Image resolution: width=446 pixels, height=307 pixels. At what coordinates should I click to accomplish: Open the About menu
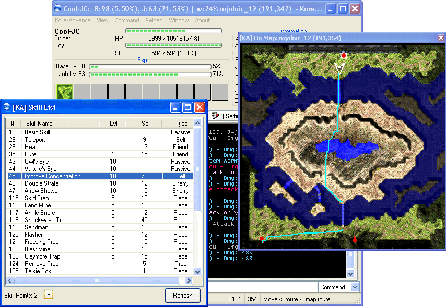pyautogui.click(x=203, y=20)
